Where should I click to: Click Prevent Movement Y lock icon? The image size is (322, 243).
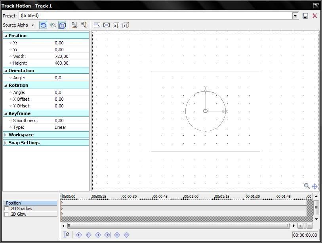[84, 25]
